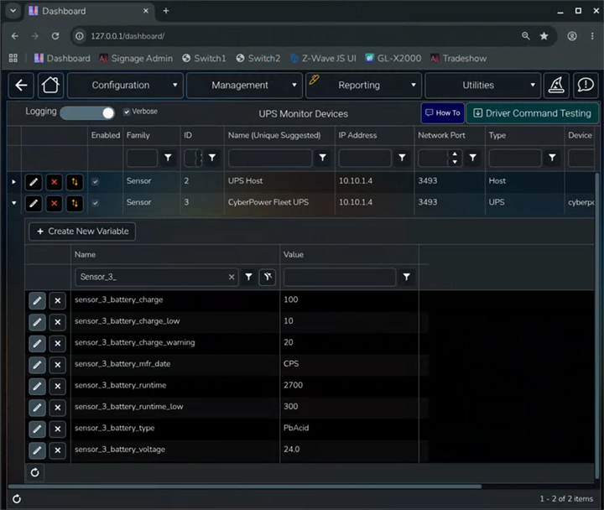Screen dimensions: 604x510
Task: Click the app back arrow button
Action: click(x=21, y=85)
